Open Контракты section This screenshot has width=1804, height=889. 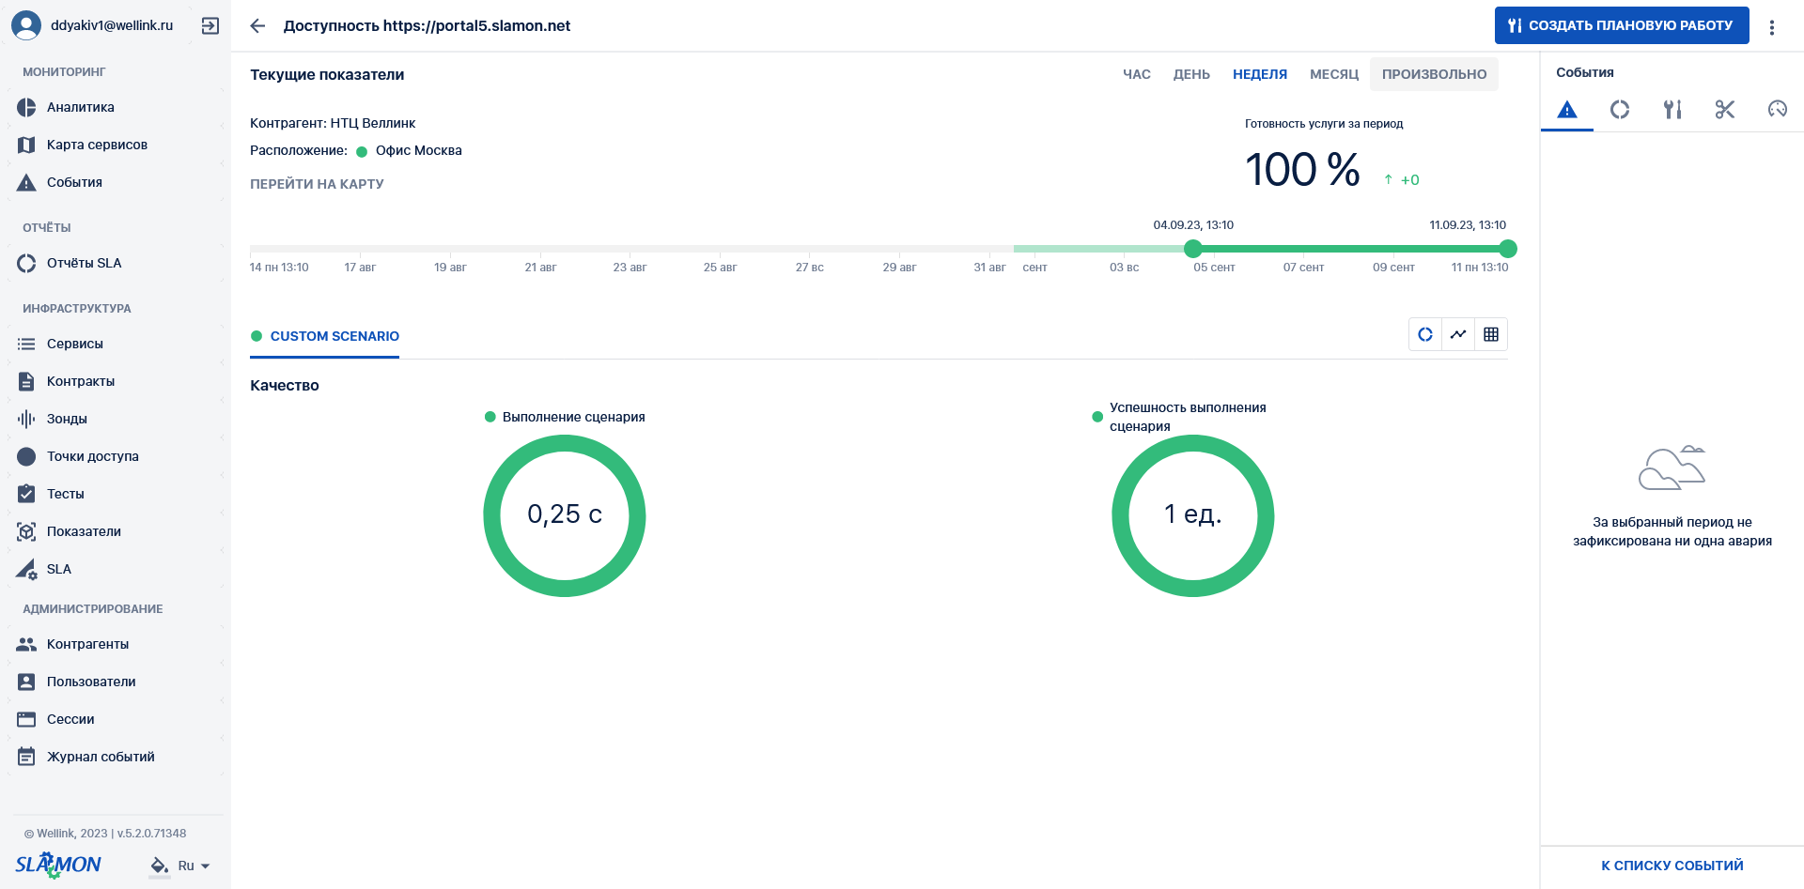(x=116, y=381)
